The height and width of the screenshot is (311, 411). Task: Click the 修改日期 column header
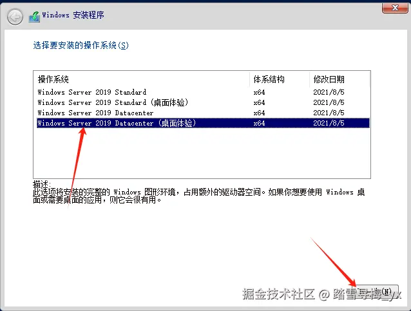339,79
